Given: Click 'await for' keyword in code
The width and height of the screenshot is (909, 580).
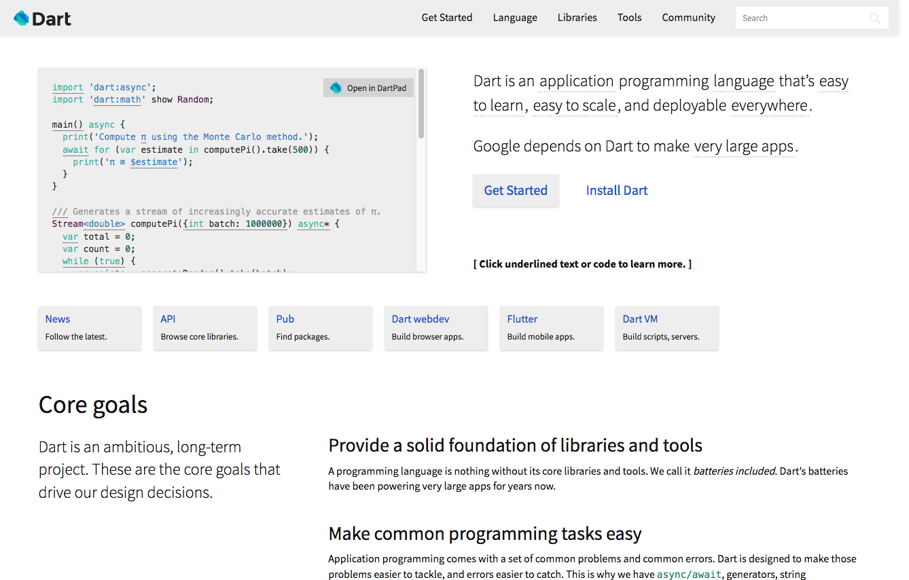Looking at the screenshot, I should (x=86, y=149).
